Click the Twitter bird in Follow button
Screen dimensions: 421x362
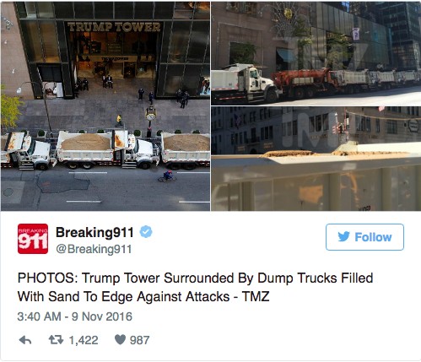(343, 236)
